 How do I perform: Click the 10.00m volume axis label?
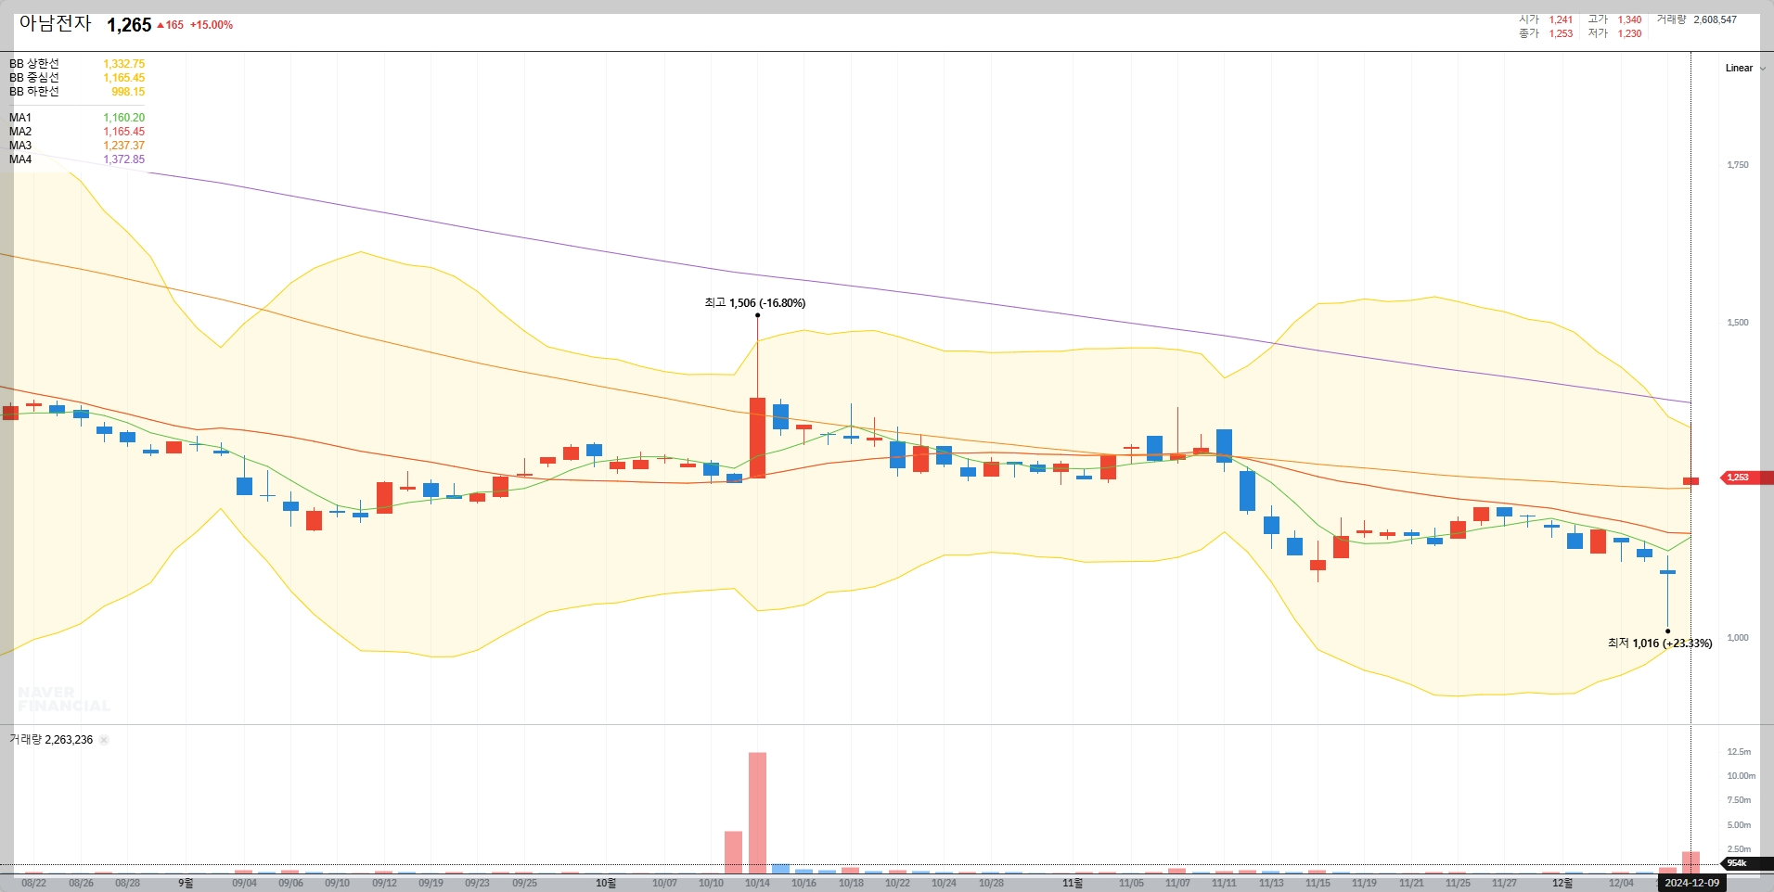pos(1741,776)
